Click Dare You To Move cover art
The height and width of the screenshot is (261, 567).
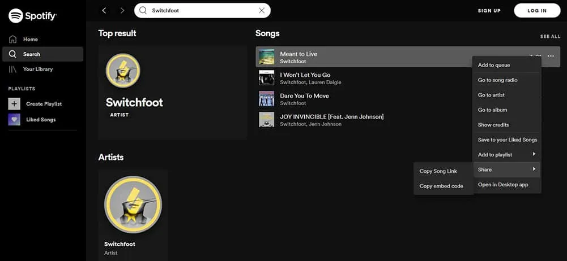coord(266,99)
